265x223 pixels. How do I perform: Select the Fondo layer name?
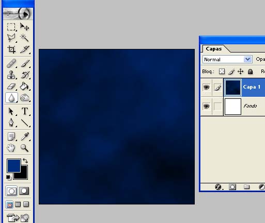click(250, 106)
